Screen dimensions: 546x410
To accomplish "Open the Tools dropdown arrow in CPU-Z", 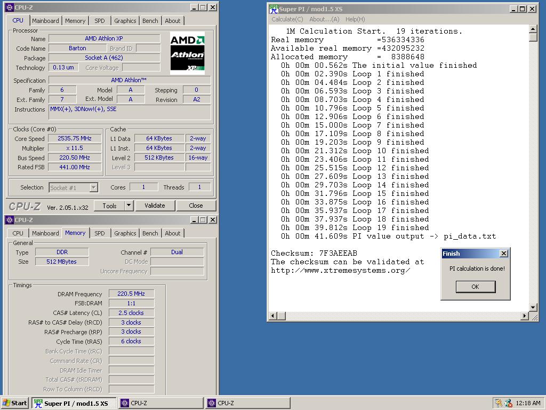I will pos(129,206).
